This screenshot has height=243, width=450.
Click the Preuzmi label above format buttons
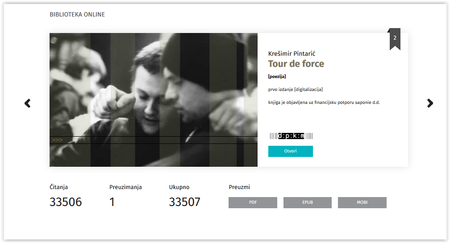[x=239, y=187]
